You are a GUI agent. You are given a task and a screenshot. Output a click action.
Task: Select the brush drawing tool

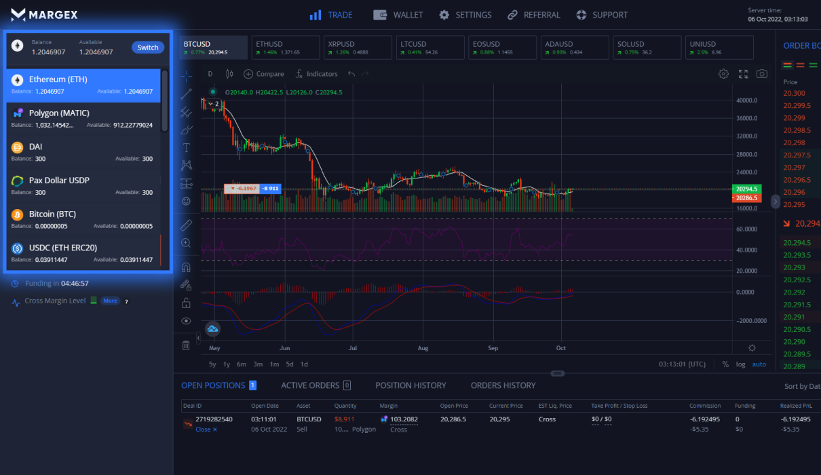point(186,130)
